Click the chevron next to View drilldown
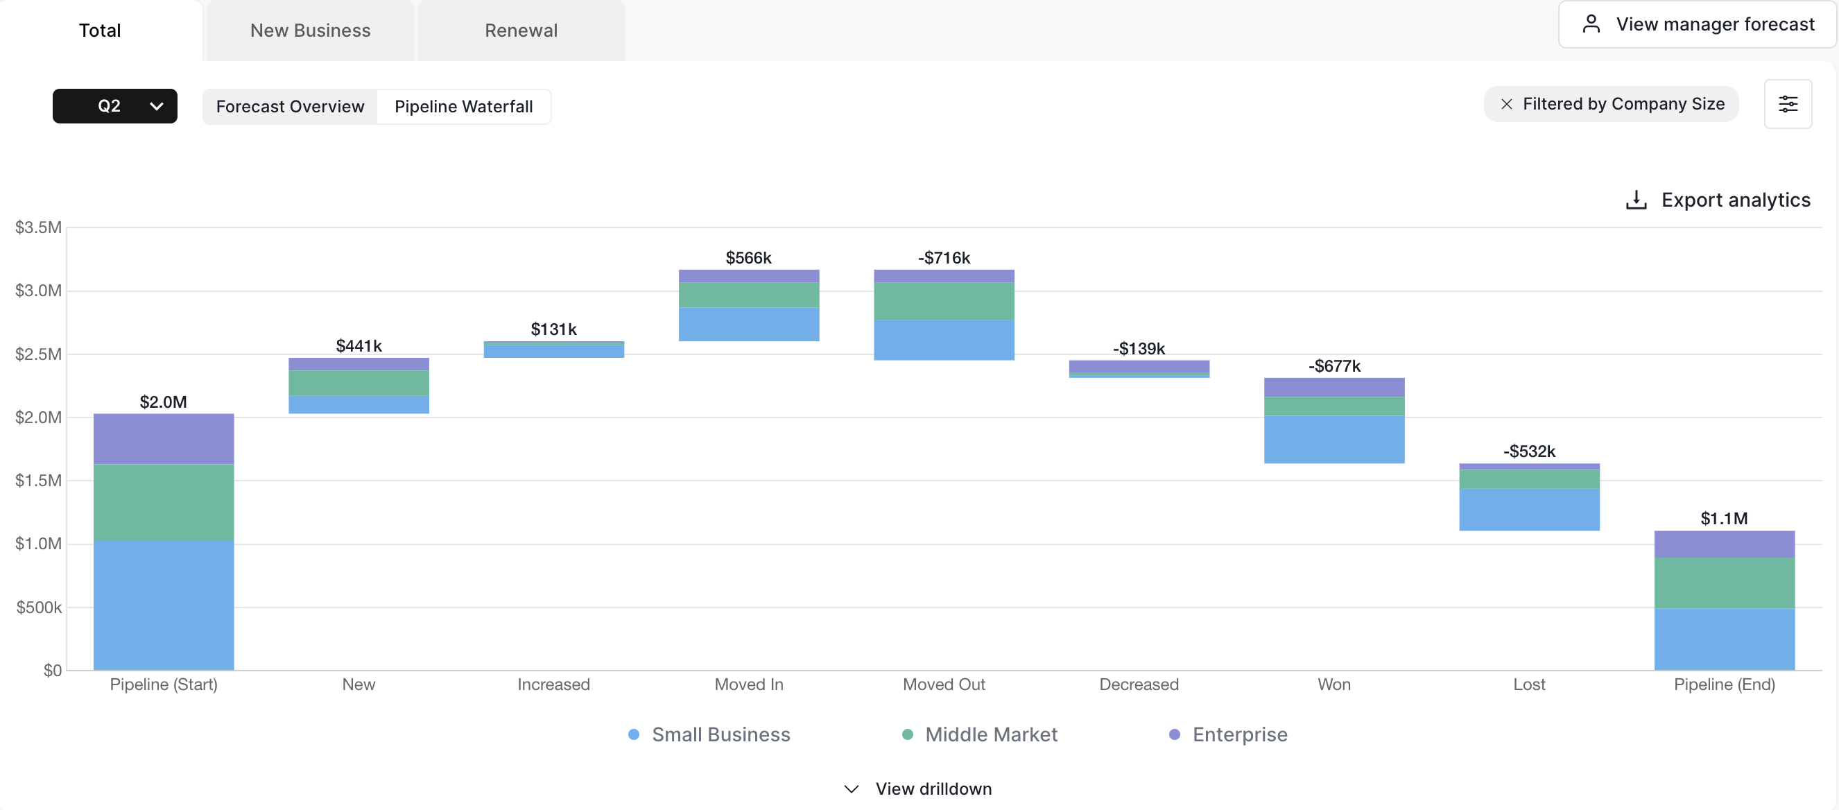1839x810 pixels. coord(851,789)
